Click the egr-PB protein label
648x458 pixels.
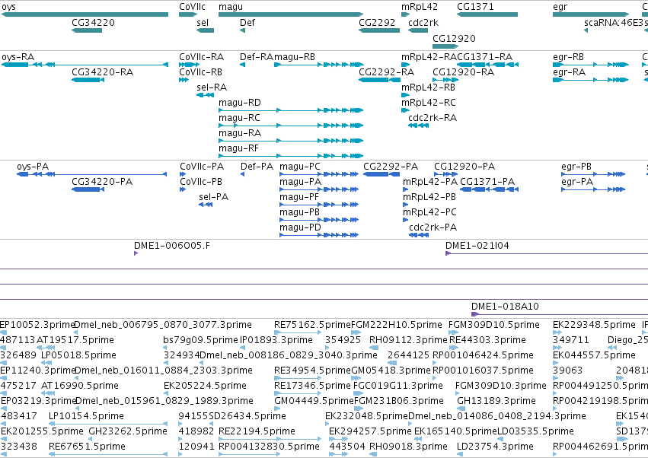point(576,167)
